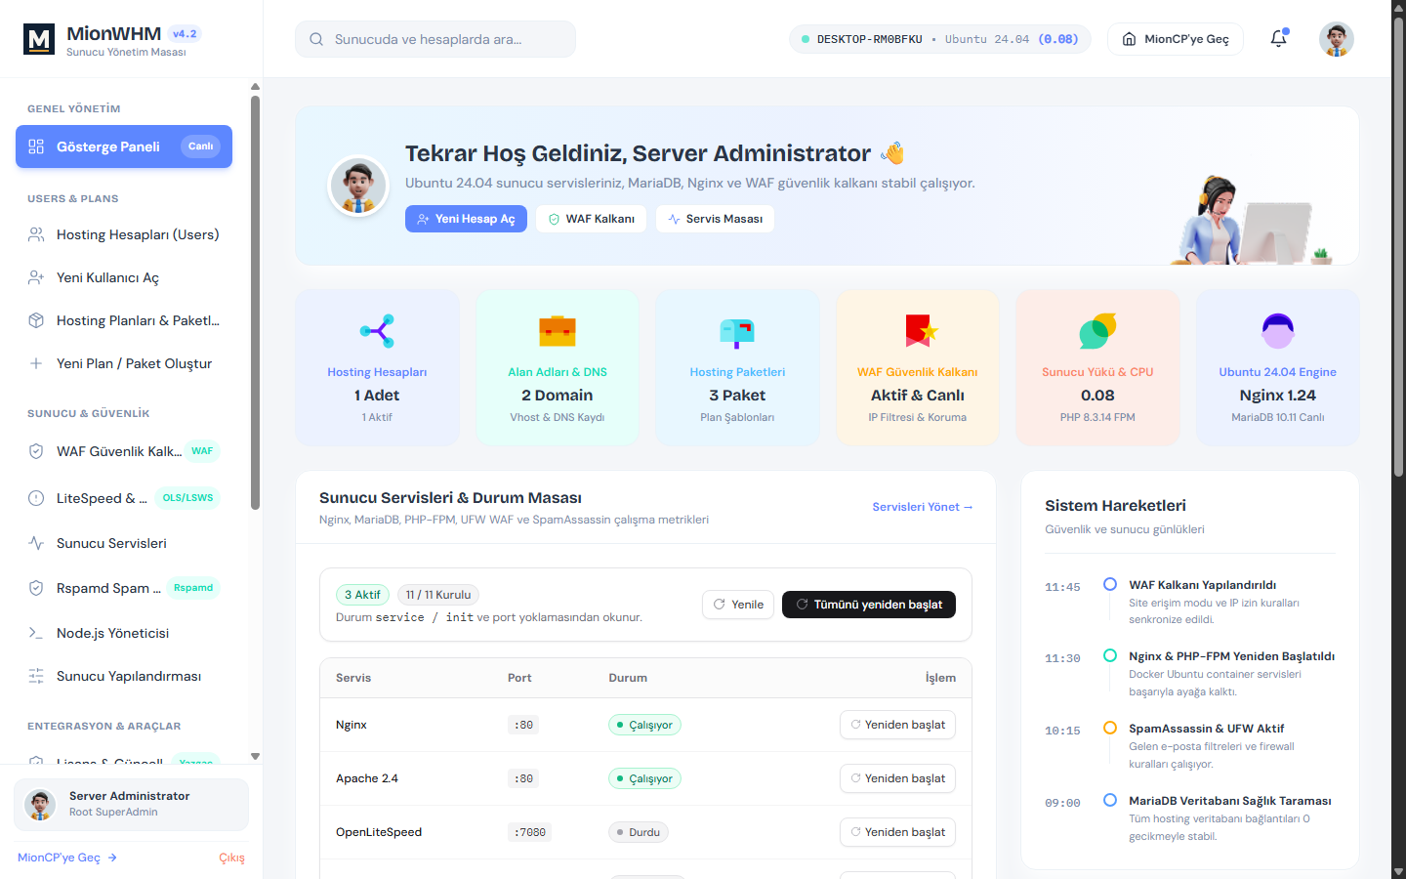The width and height of the screenshot is (1406, 879).
Task: Click the shield icon beside WAF Güvenlik Kalkanı
Action: [36, 451]
